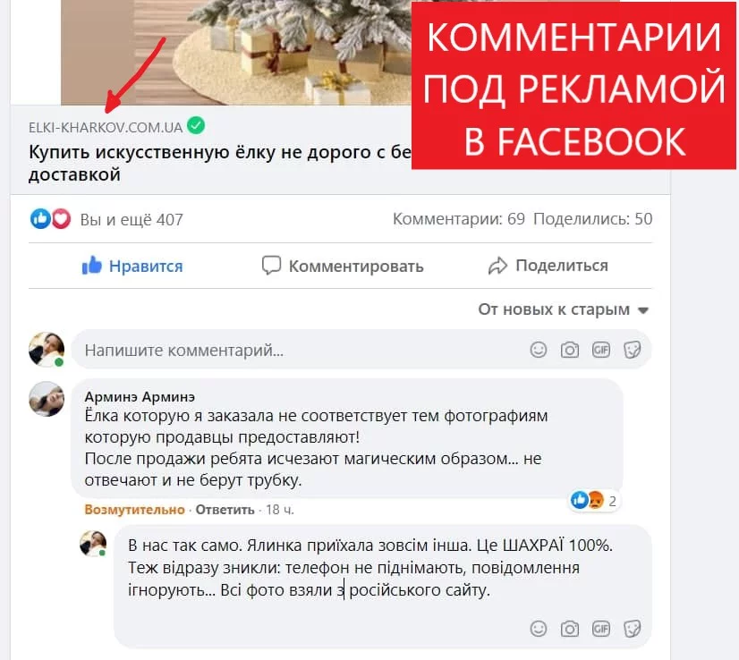Click the green verified badge by elki-kharkov.com.ua
This screenshot has height=660, width=739.
click(x=196, y=126)
